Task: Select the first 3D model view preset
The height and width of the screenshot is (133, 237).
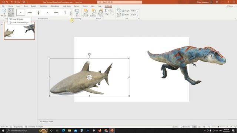Action: point(21,12)
